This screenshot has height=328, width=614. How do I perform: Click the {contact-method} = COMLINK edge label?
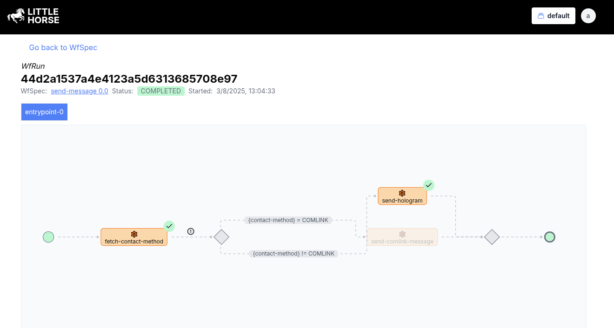(288, 220)
